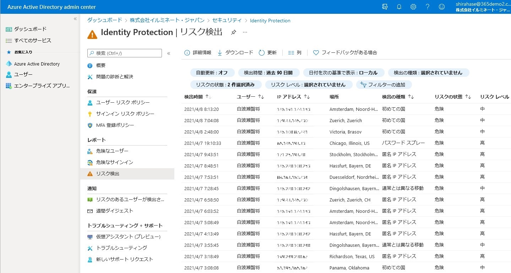This screenshot has height=273, width=511.
Task: Click the 新しいサポート リクエスト icon
Action: (90, 260)
